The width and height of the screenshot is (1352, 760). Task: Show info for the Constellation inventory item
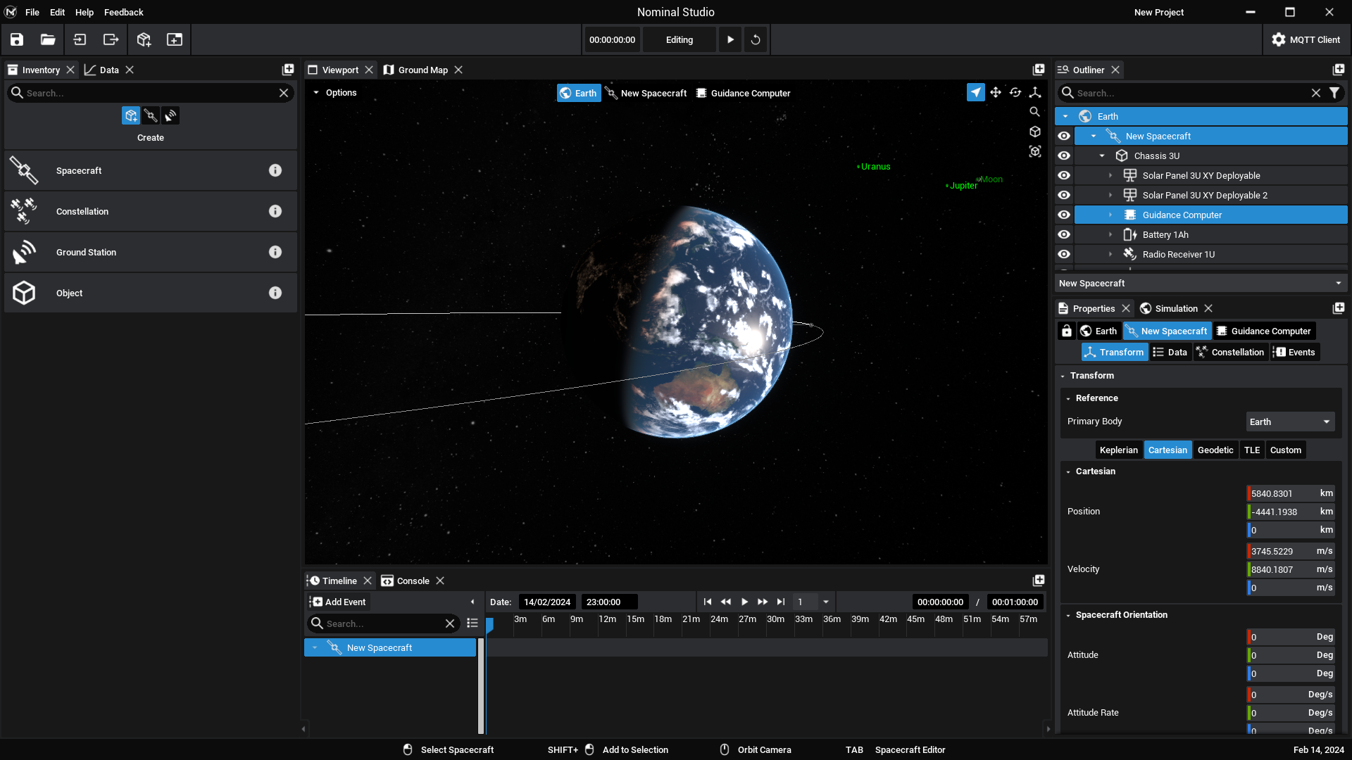[275, 211]
